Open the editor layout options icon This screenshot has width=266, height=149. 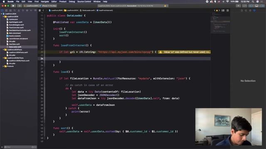click(223, 10)
